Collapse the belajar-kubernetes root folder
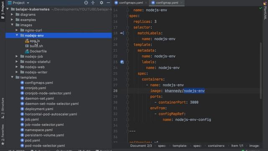 click(8, 9)
